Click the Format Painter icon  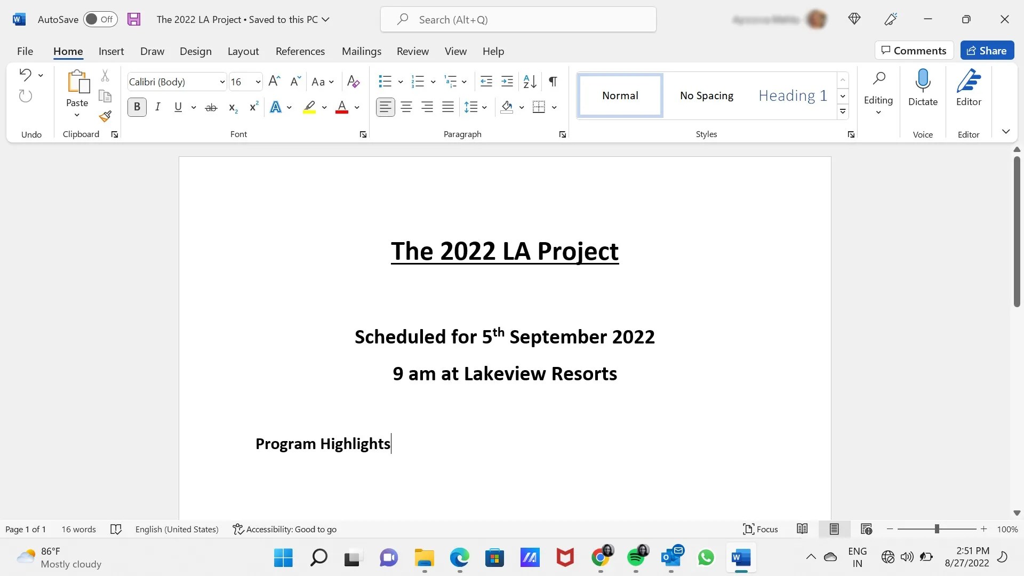point(105,116)
